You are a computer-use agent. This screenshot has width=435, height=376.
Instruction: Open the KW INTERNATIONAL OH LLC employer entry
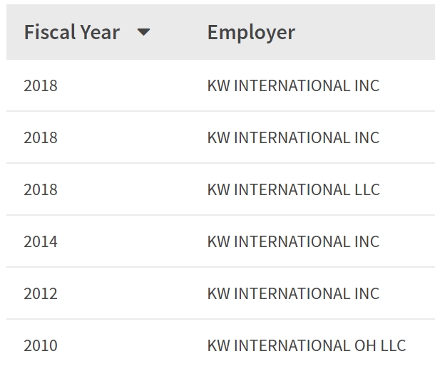[307, 345]
